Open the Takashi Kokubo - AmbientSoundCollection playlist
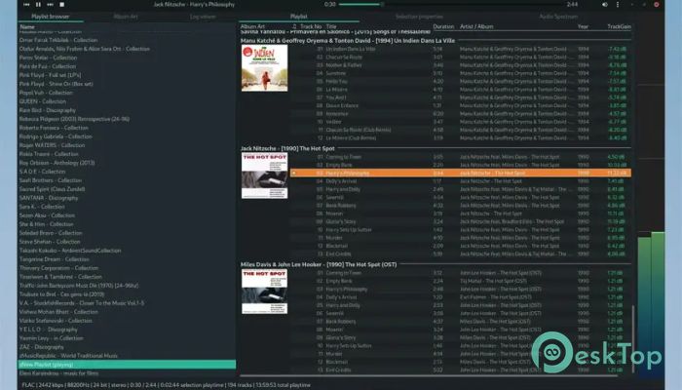 [70, 251]
